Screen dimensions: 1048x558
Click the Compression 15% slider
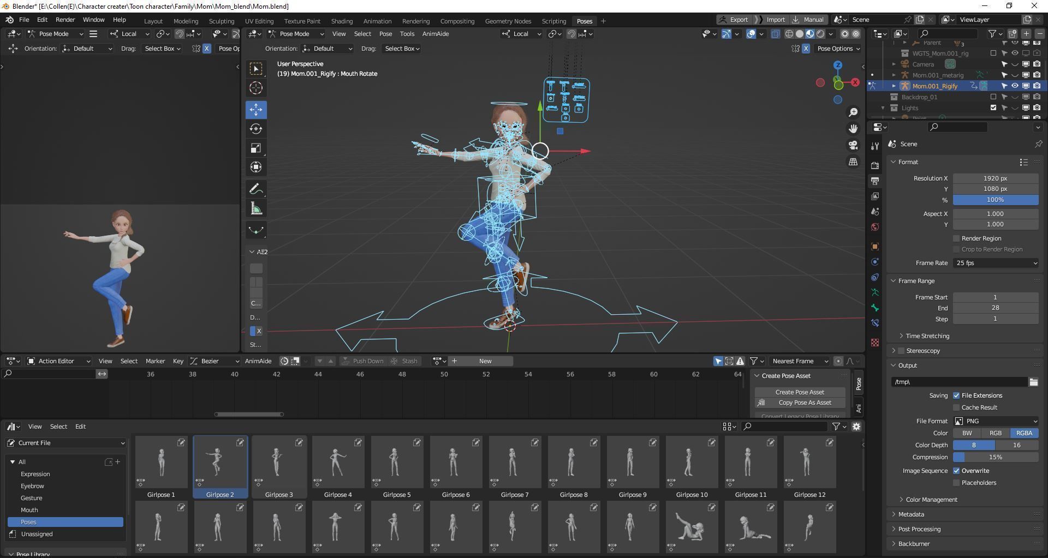coord(996,457)
